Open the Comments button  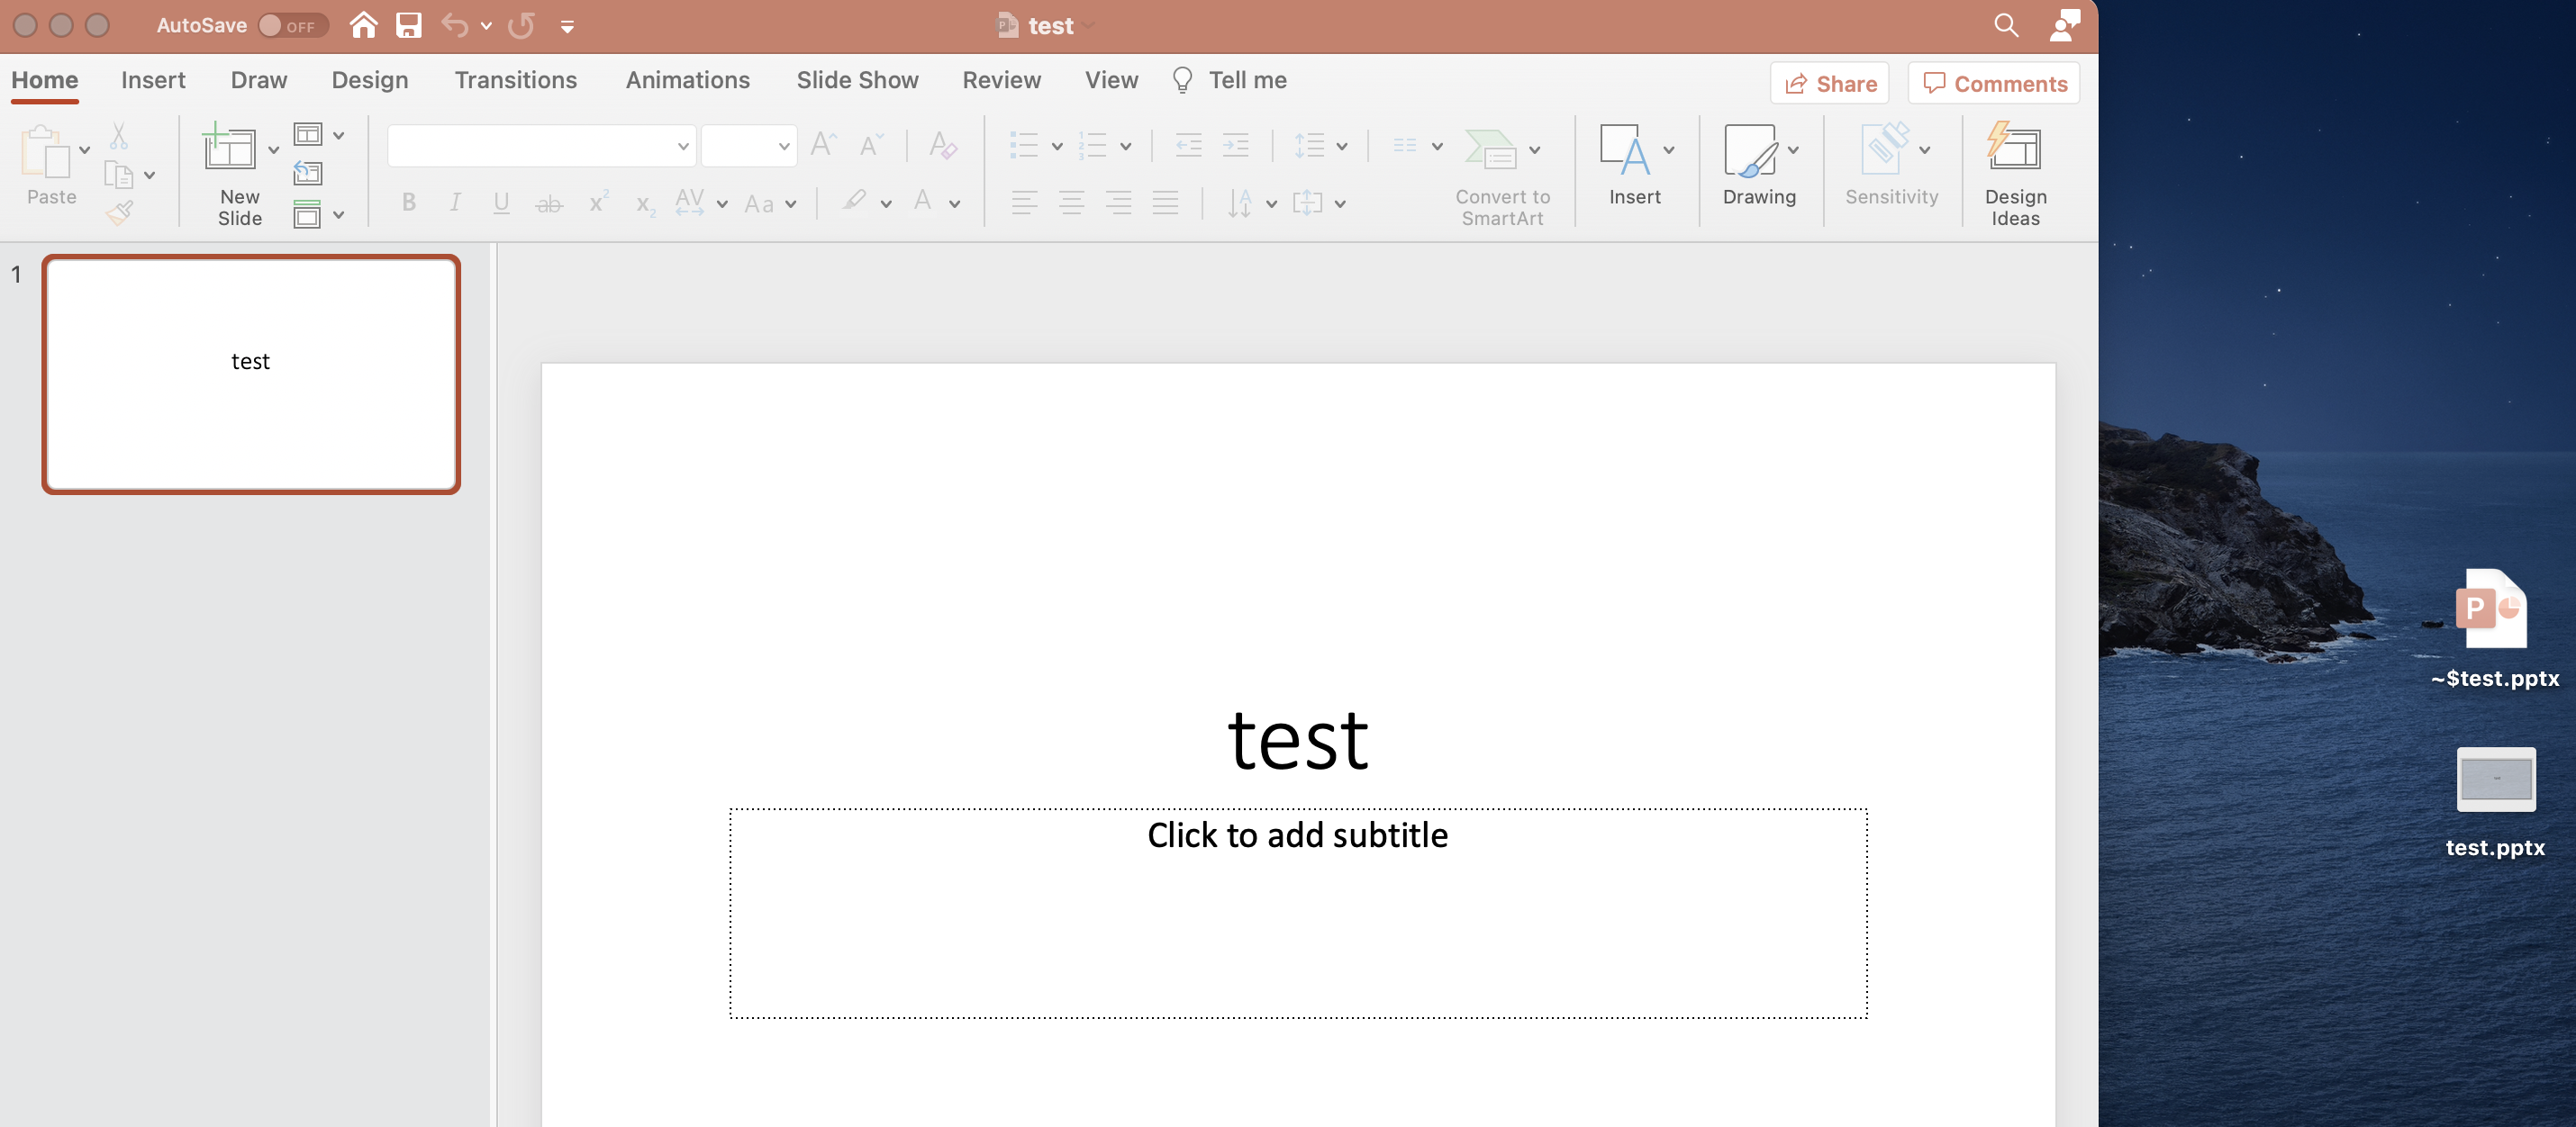[x=1993, y=83]
